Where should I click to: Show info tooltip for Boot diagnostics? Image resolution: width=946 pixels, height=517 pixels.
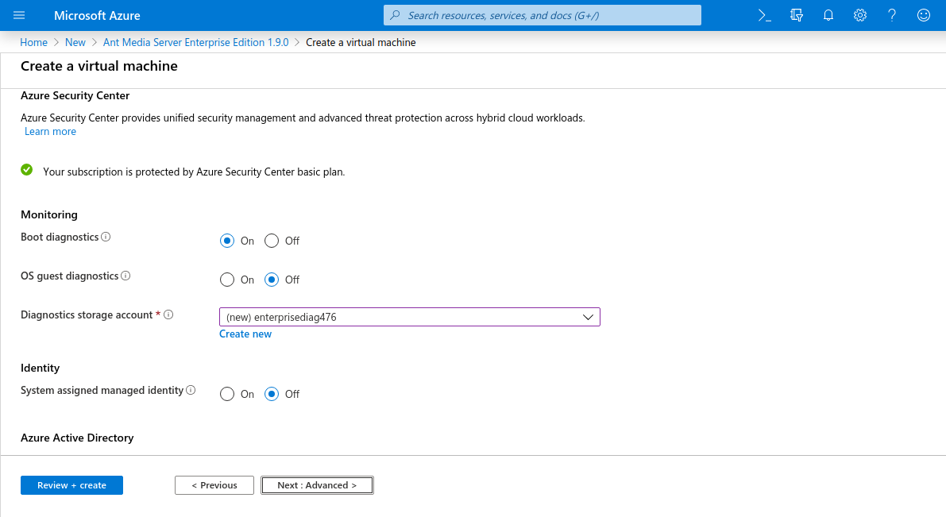point(106,237)
